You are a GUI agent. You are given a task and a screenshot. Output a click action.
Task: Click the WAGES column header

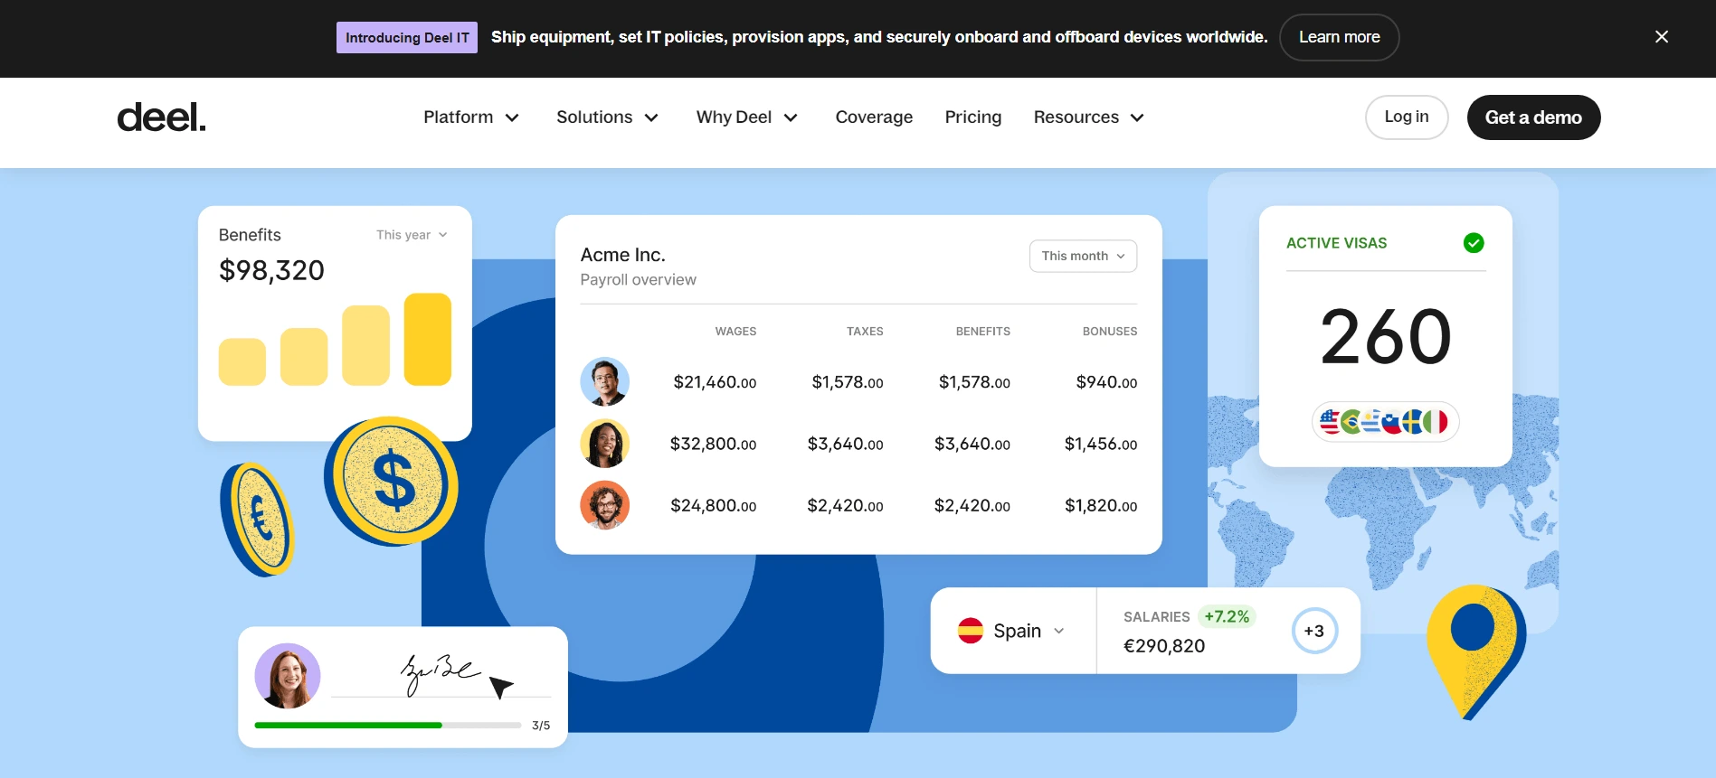coord(735,332)
